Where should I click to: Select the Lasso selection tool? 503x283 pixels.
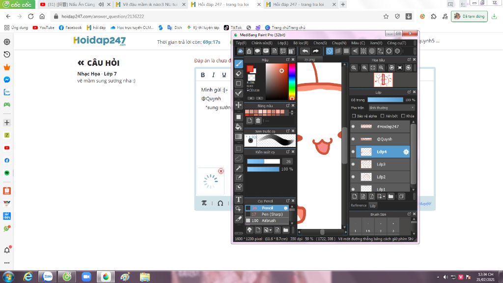point(239,158)
